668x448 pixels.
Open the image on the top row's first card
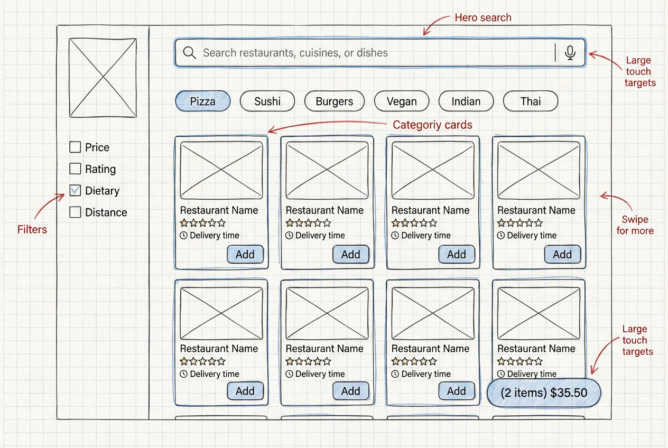coord(221,170)
